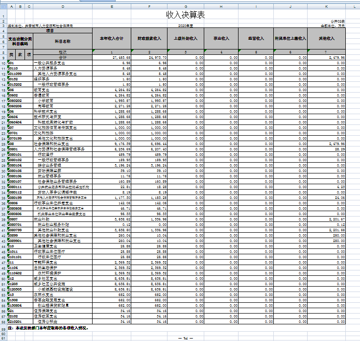Select the 本年收入合计 header cell

(112, 38)
